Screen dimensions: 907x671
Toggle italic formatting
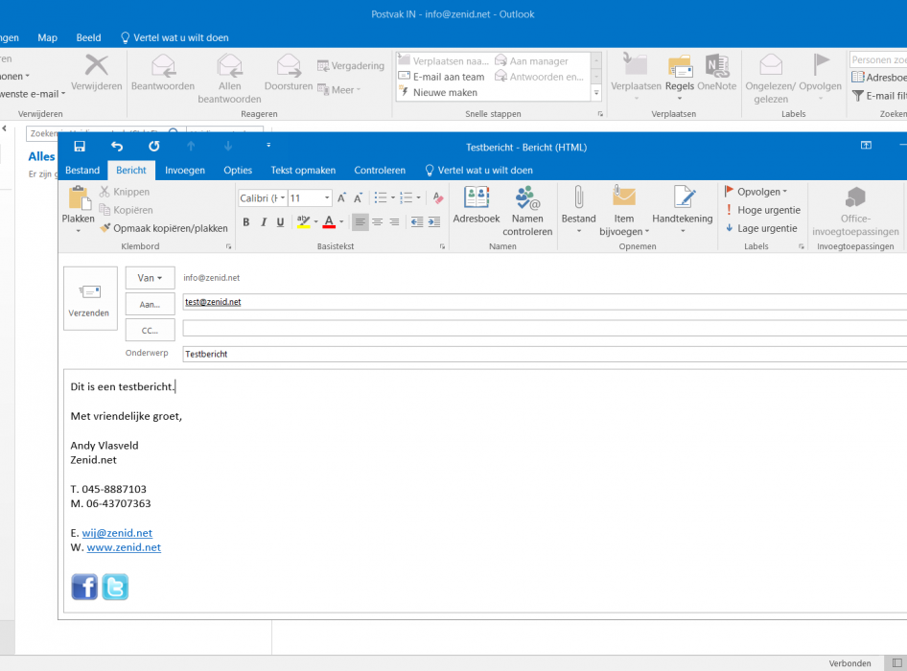(x=264, y=222)
